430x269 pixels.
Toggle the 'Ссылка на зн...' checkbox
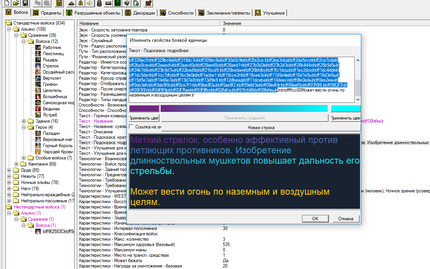(x=131, y=126)
